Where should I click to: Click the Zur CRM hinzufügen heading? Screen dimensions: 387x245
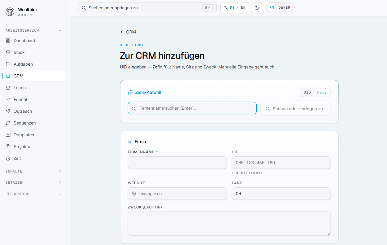pyautogui.click(x=162, y=56)
